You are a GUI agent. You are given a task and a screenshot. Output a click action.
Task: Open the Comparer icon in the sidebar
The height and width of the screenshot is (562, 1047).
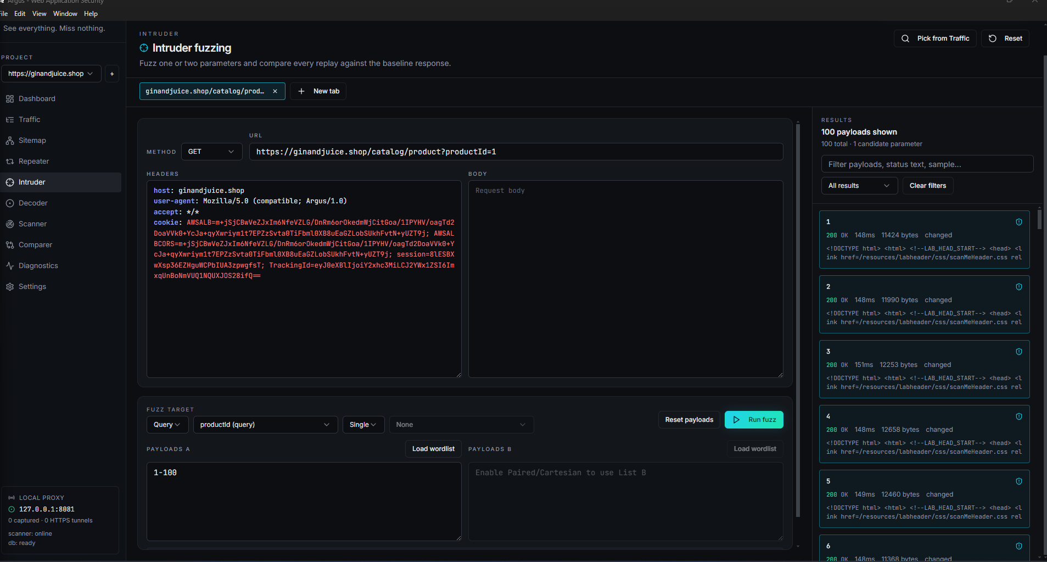10,245
